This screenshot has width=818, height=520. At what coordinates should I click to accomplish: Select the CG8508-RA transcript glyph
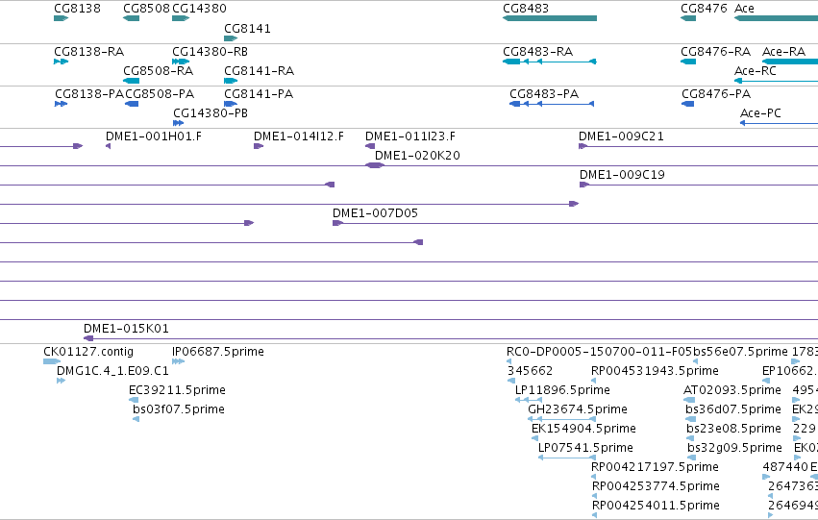131,81
